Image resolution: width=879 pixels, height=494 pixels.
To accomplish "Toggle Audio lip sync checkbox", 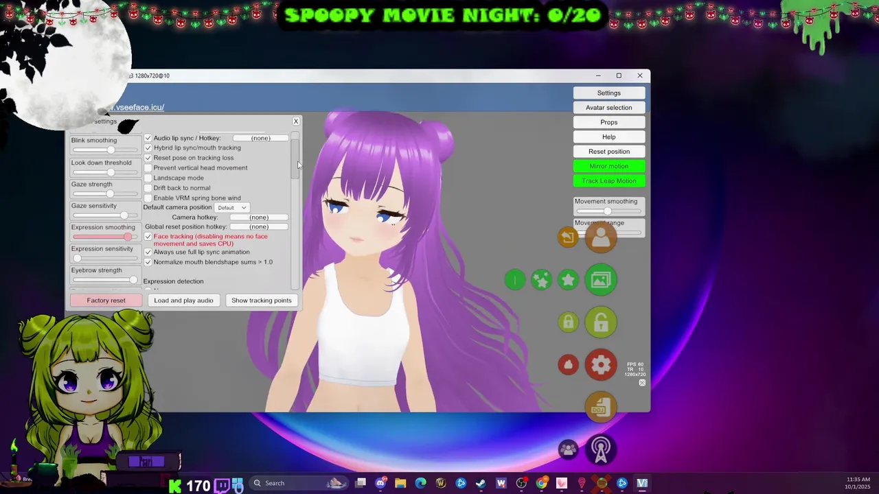I will coord(148,138).
